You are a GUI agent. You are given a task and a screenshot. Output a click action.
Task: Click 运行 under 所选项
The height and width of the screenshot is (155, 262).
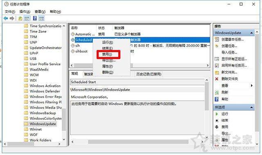point(225,114)
